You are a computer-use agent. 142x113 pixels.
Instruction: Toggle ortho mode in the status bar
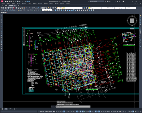click(67, 111)
